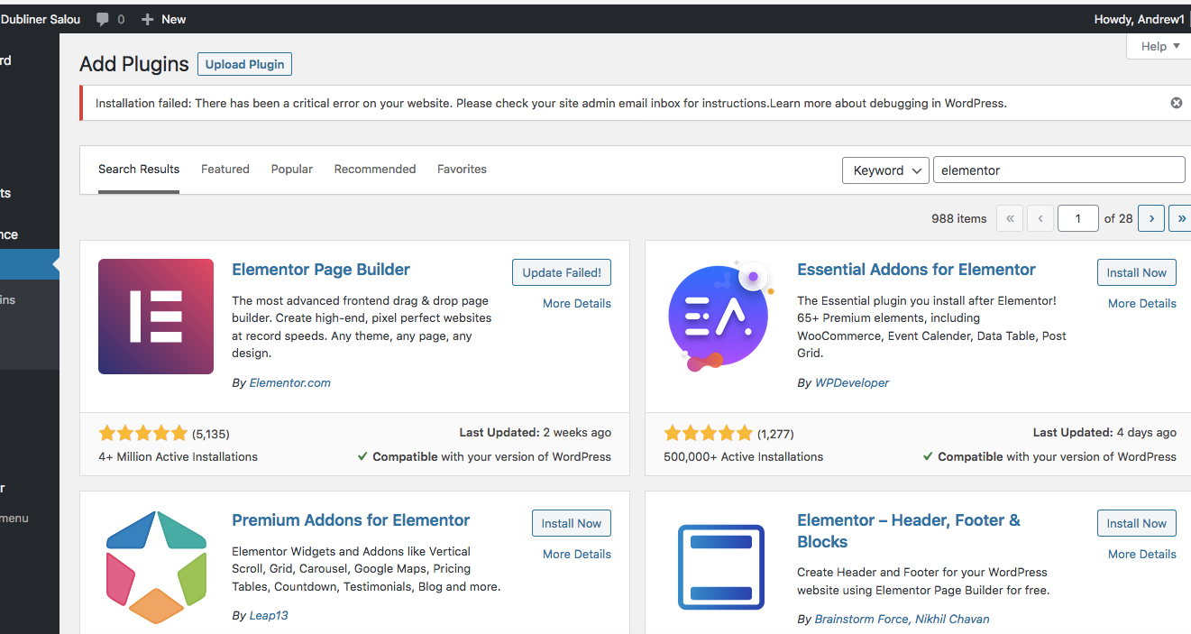This screenshot has height=634, width=1191.
Task: Click the Last Updated: 2 weeks ago text
Action: coord(536,433)
